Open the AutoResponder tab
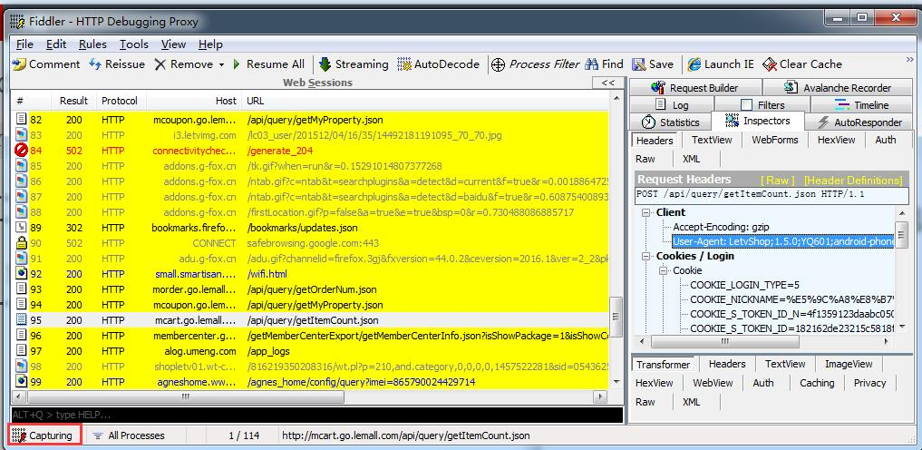The image size is (922, 450). pyautogui.click(x=859, y=122)
